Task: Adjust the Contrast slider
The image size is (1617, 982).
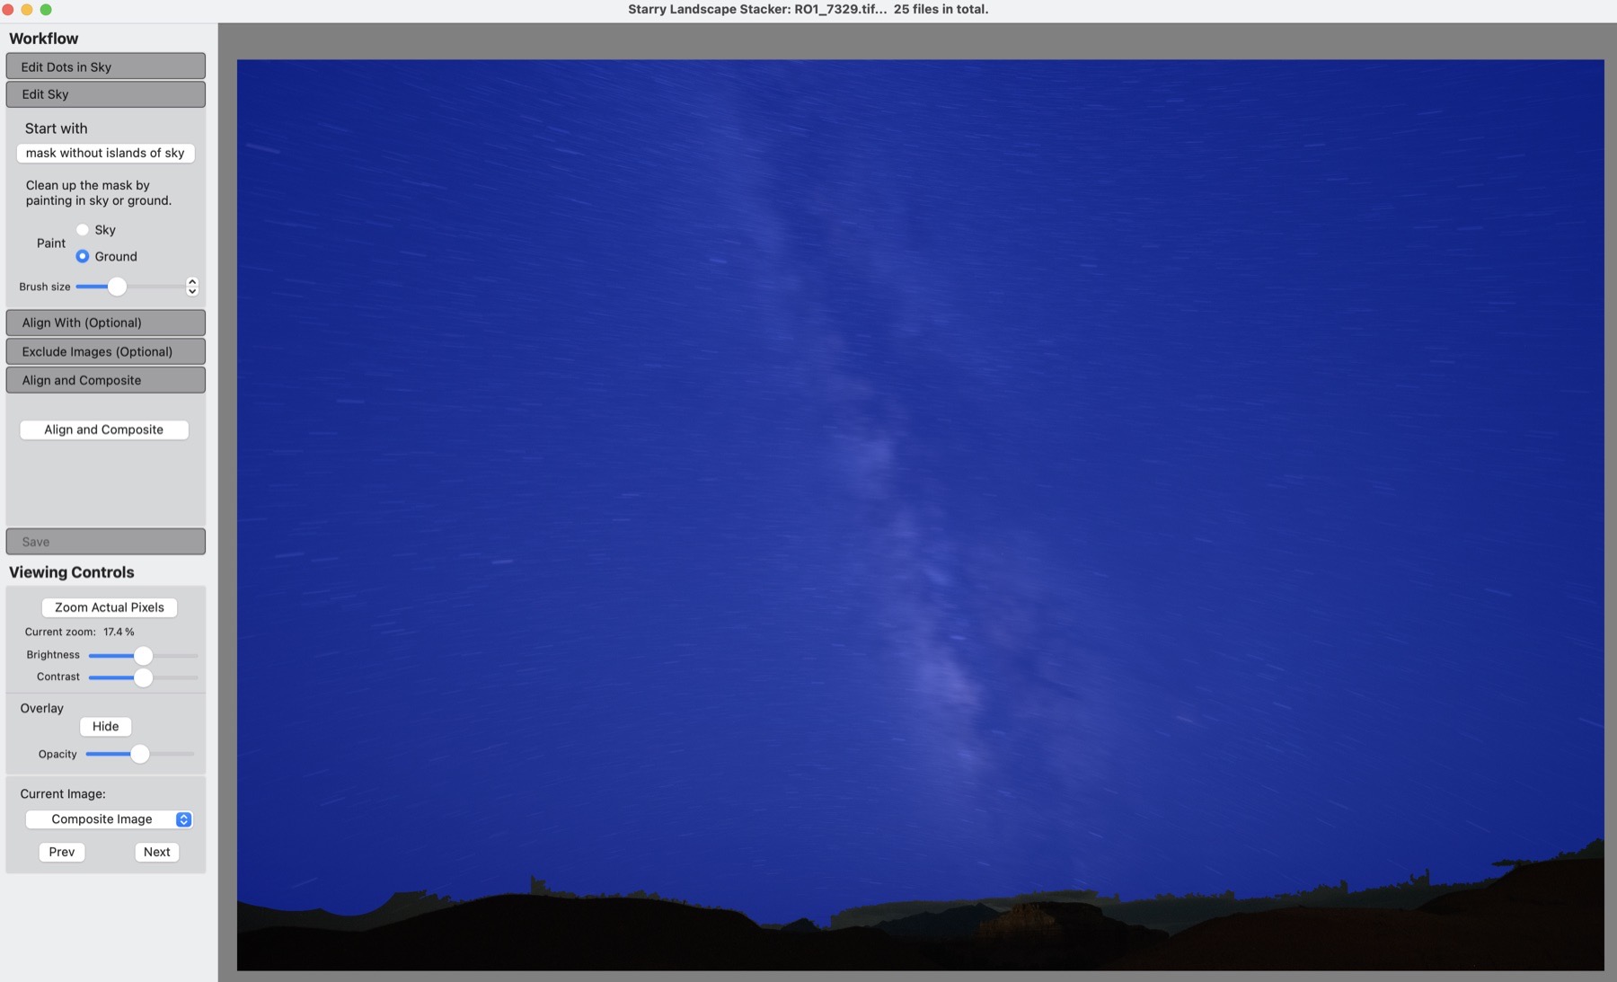Action: (x=143, y=677)
